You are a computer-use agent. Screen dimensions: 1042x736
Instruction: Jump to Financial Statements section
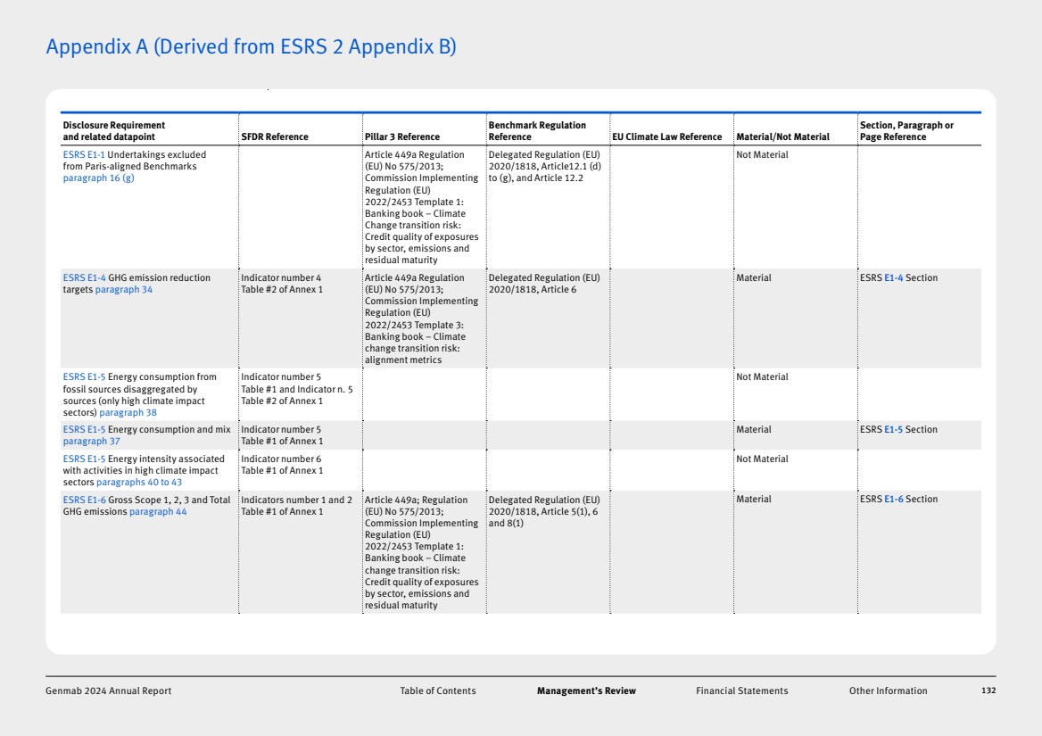tap(741, 691)
